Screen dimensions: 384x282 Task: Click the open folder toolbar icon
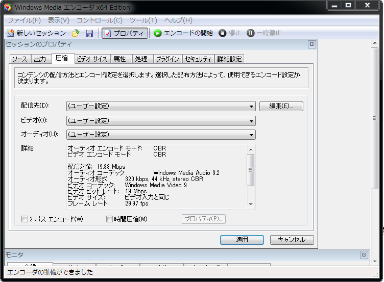click(x=76, y=33)
